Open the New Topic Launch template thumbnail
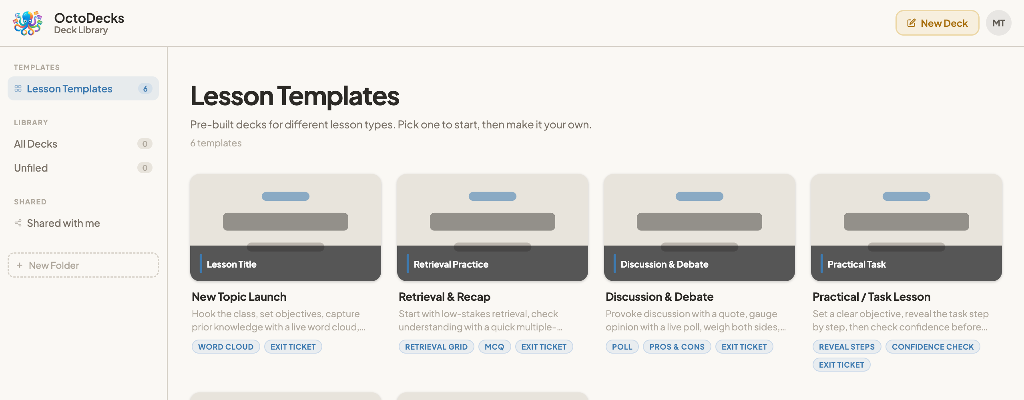This screenshot has width=1024, height=400. [285, 227]
